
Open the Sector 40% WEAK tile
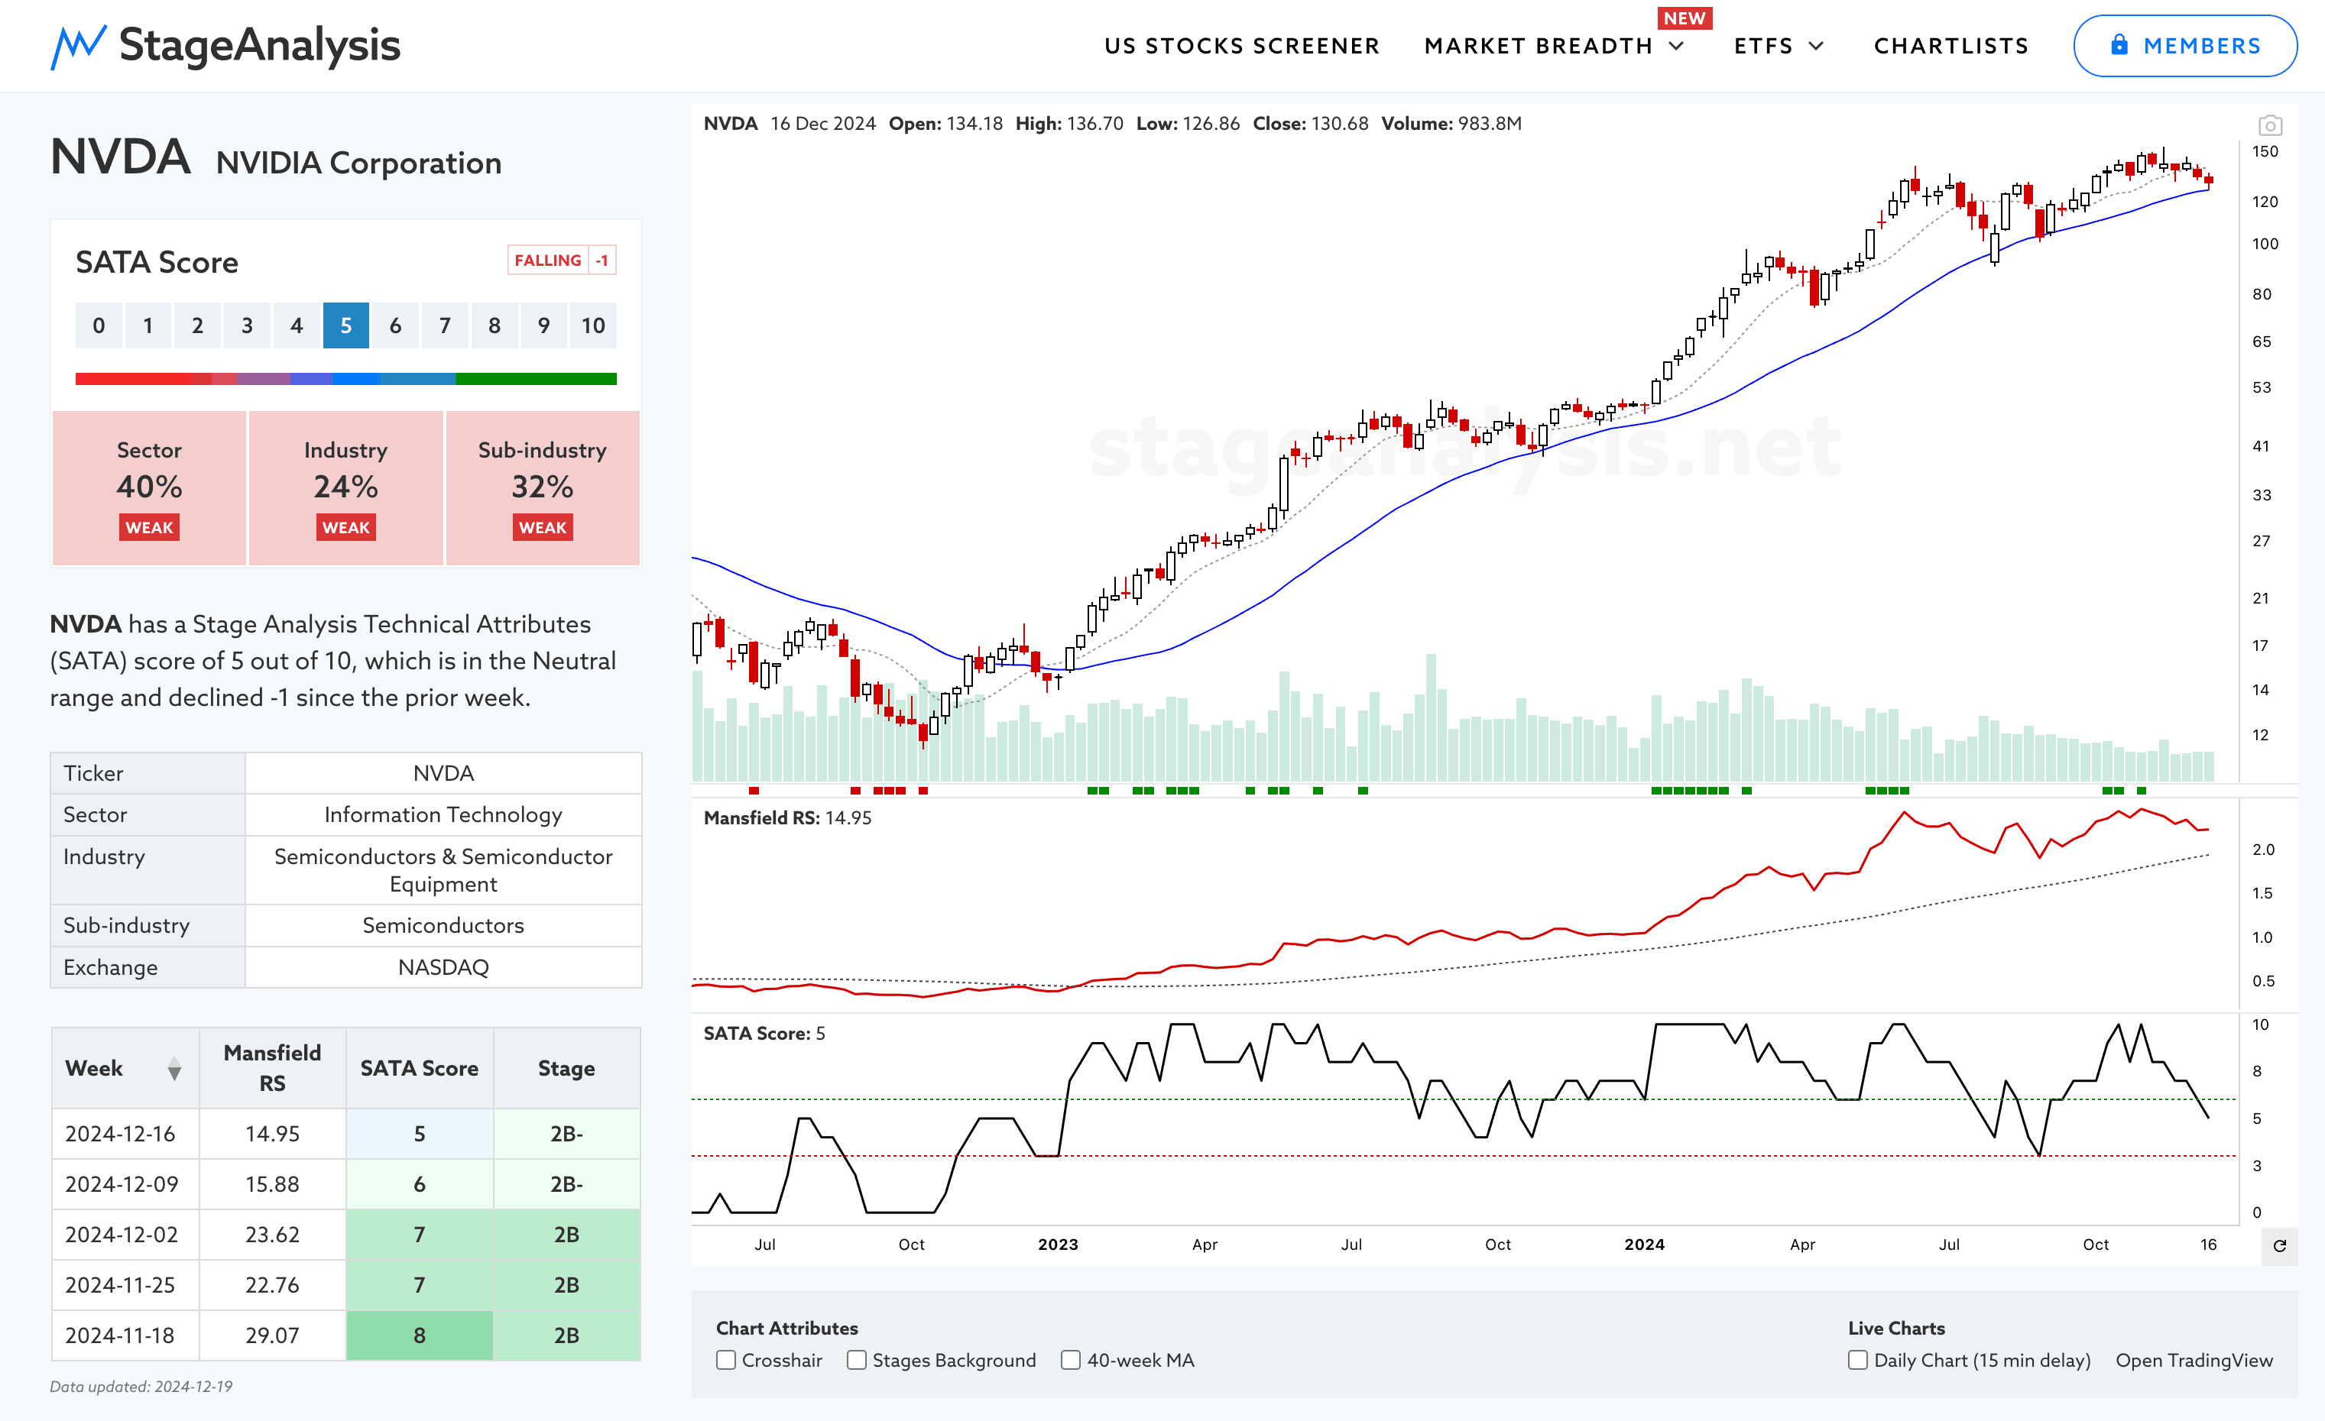(x=149, y=487)
